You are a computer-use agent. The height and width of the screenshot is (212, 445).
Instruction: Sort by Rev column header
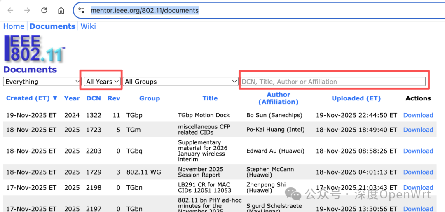tap(114, 98)
